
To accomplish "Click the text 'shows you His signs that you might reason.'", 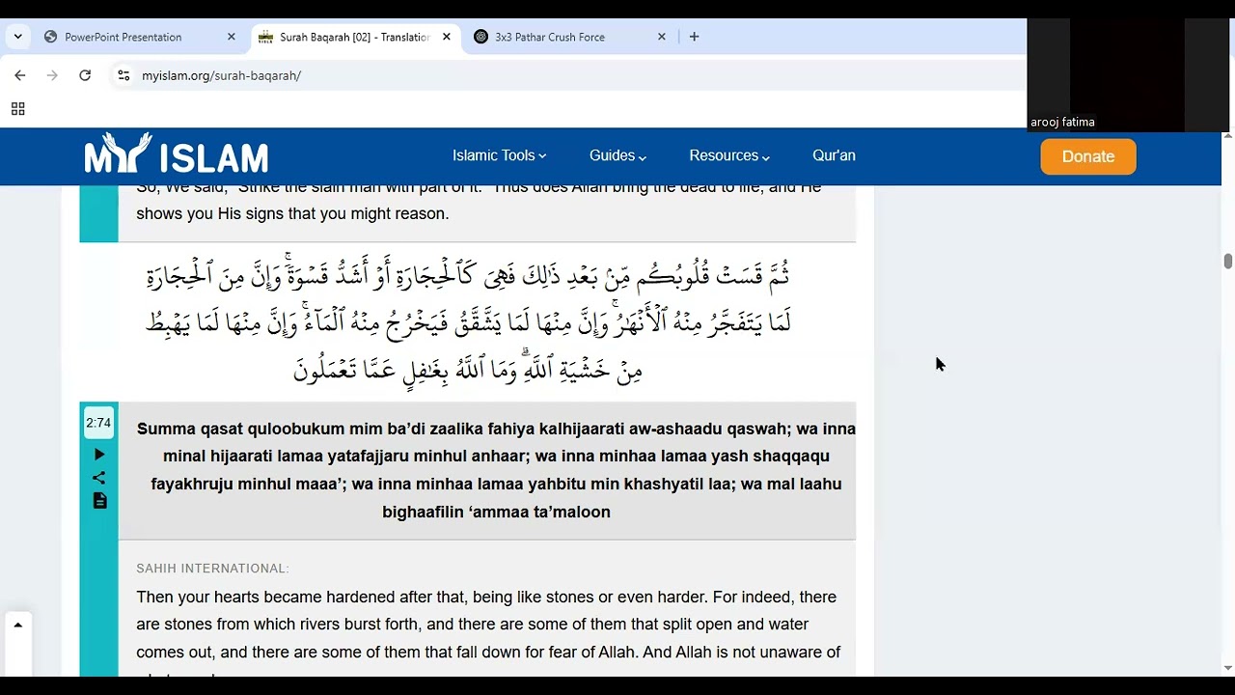I will point(292,213).
